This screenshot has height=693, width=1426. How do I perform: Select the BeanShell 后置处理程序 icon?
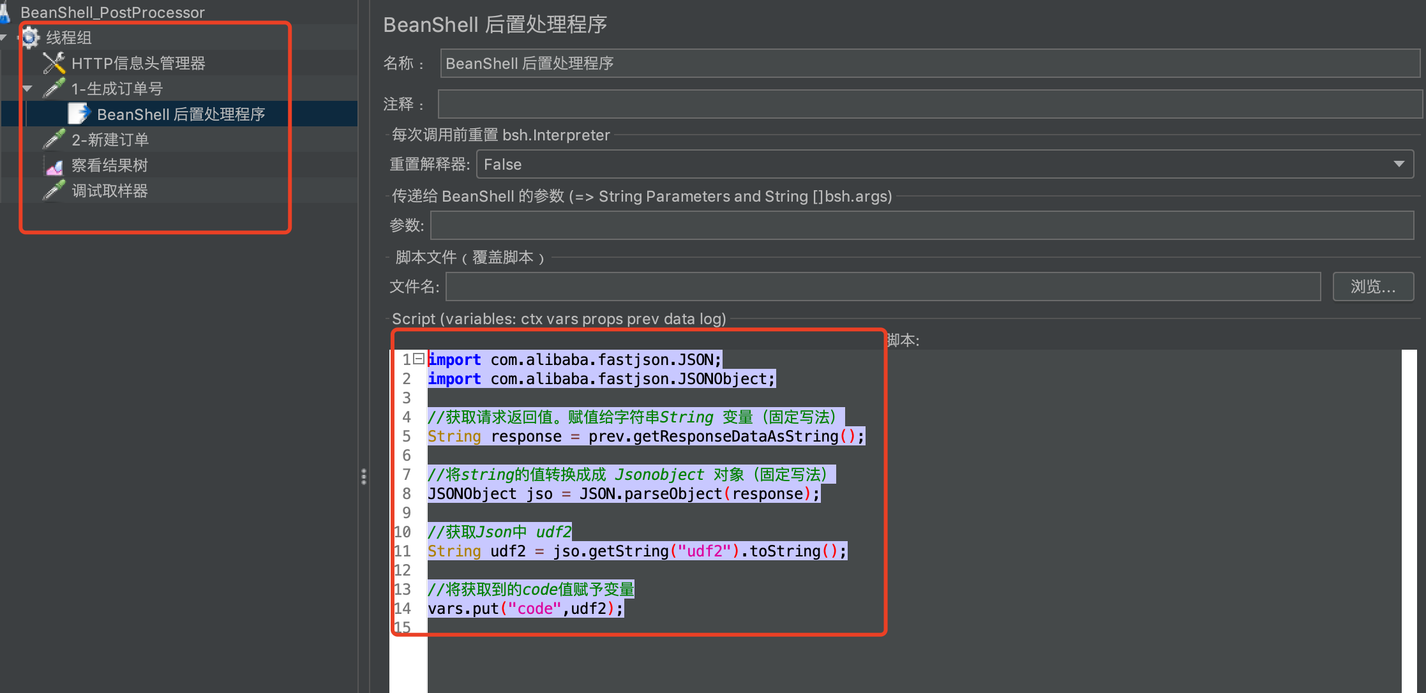tap(79, 114)
